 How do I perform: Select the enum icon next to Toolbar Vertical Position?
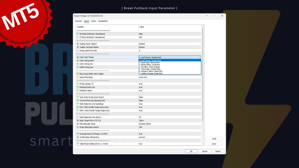point(78,47)
